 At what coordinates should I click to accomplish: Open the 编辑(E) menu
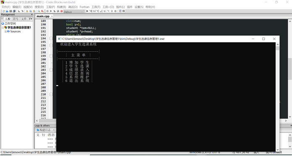[17, 7]
